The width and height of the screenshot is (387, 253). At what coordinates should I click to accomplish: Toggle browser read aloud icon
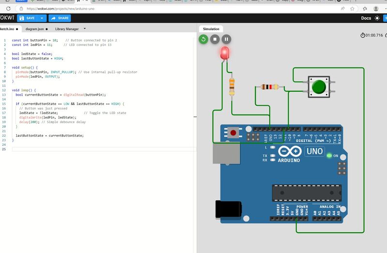pyautogui.click(x=342, y=9)
